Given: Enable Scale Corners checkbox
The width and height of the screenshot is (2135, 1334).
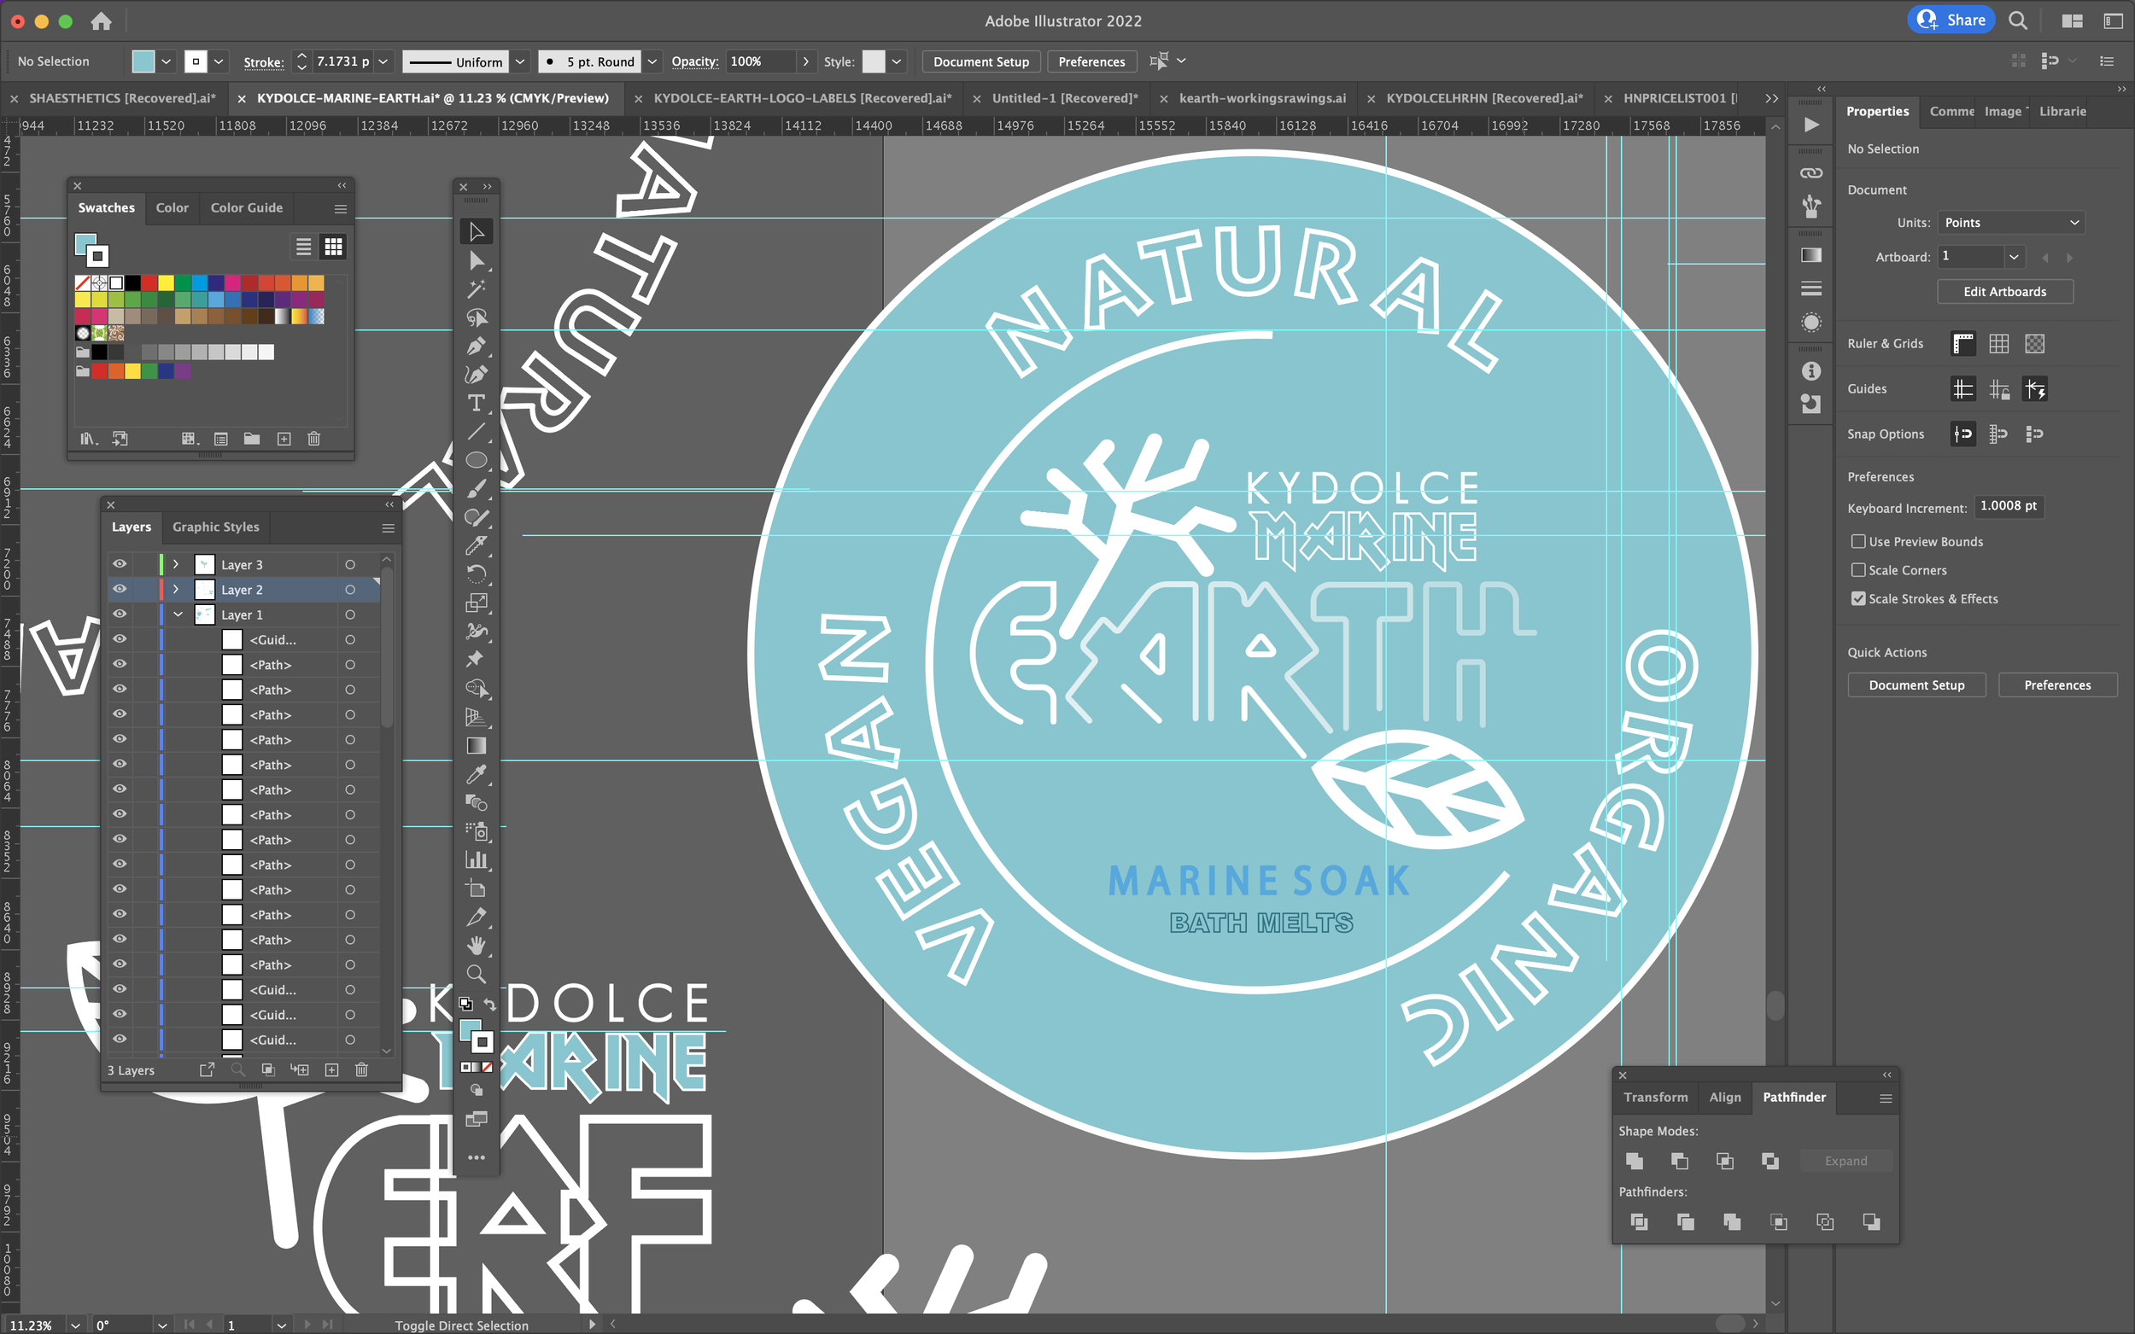Looking at the screenshot, I should click(x=1859, y=570).
